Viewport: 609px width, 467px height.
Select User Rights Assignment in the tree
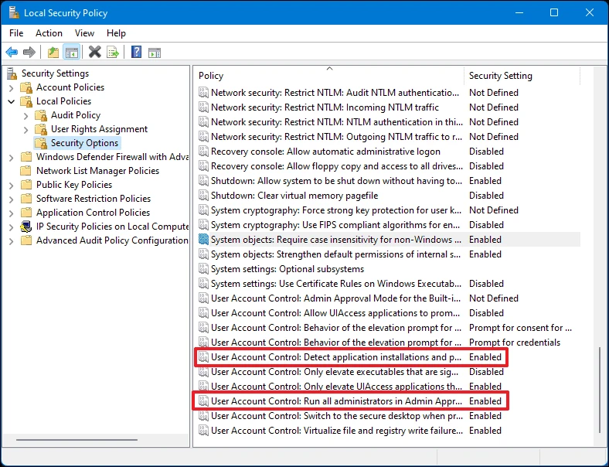click(x=99, y=129)
